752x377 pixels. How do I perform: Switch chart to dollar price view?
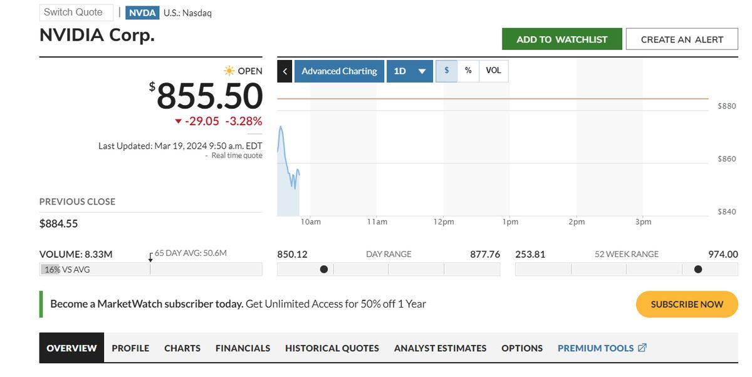pyautogui.click(x=446, y=71)
